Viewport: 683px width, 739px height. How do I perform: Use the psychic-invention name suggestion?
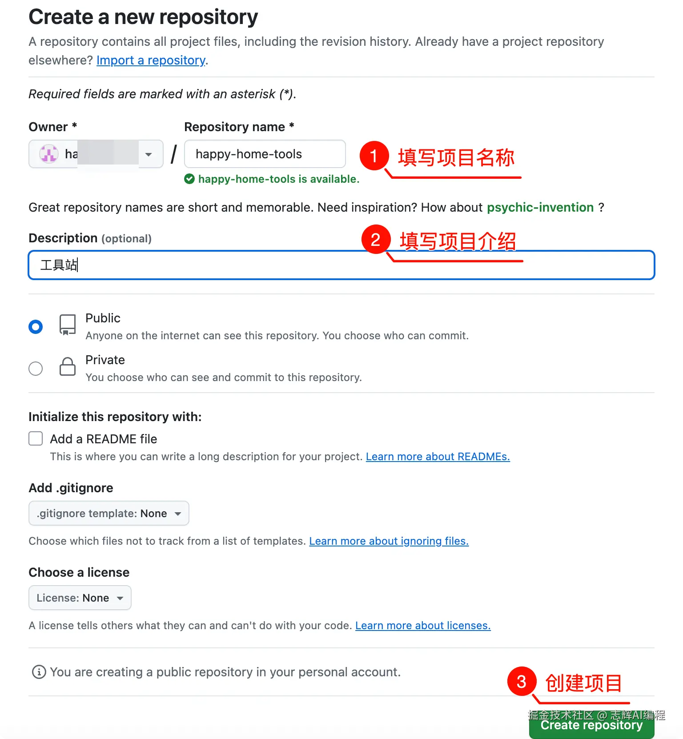(x=540, y=207)
